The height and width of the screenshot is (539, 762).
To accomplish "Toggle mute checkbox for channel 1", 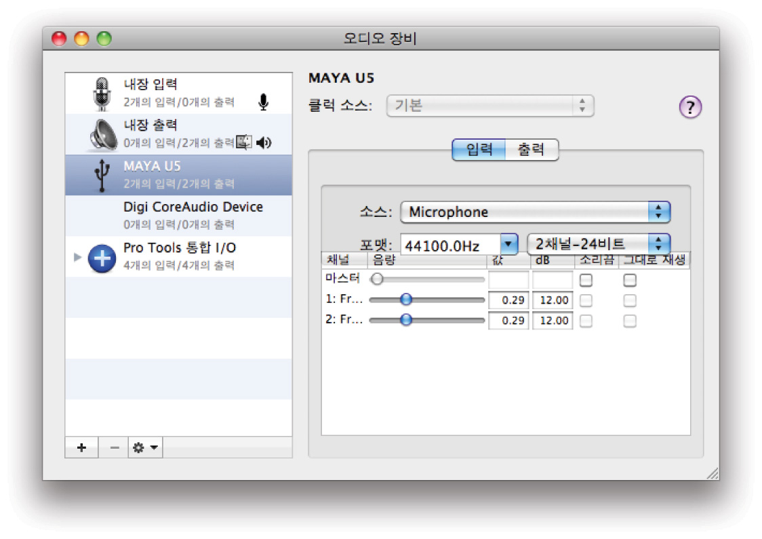I will (586, 300).
